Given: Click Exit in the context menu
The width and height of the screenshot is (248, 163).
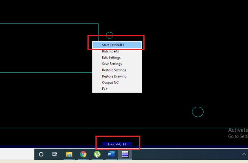Looking at the screenshot, I should pos(117,89).
